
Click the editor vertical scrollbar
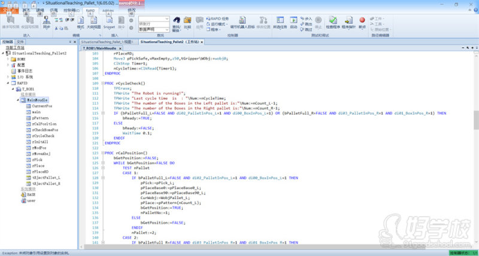(475, 120)
